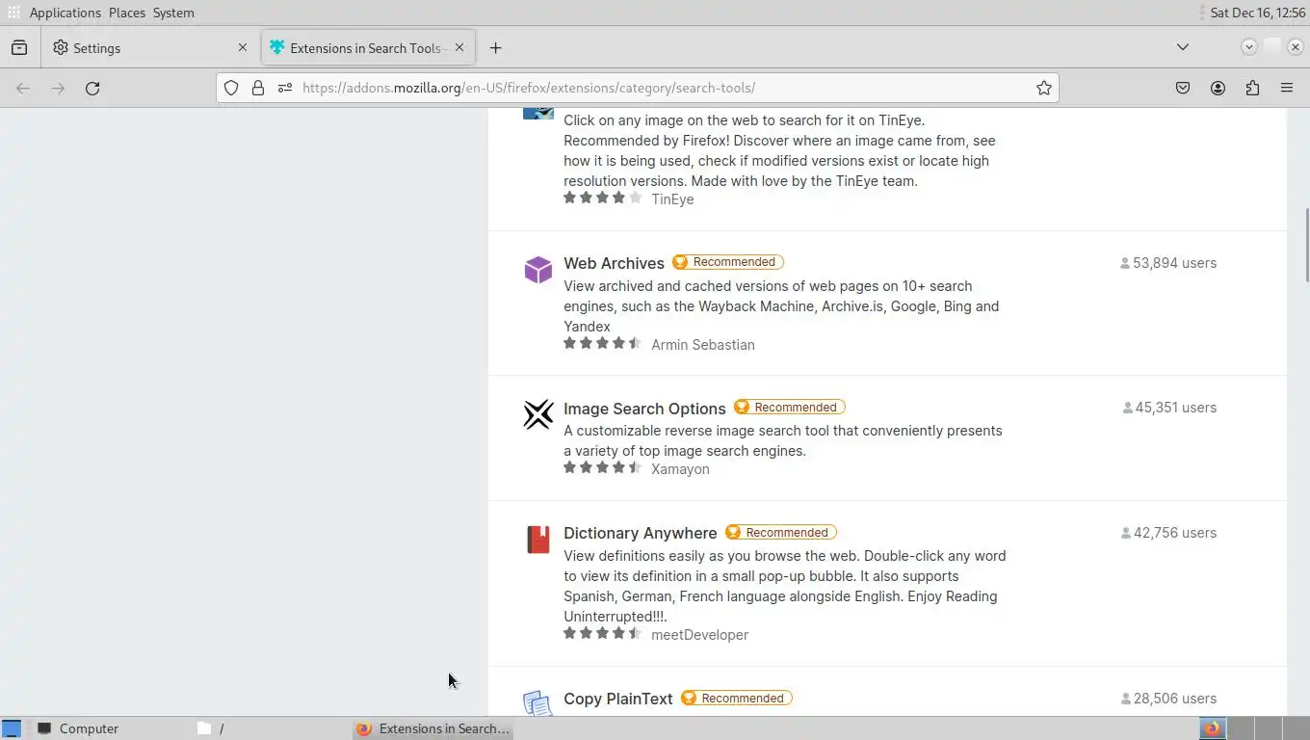The height and width of the screenshot is (740, 1310).
Task: Open site permissions icon in address bar
Action: (285, 88)
